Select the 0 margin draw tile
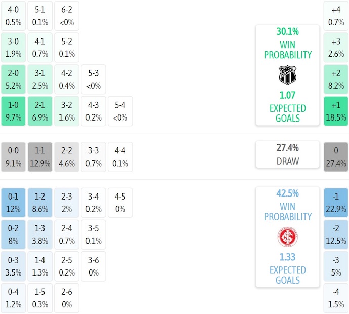The width and height of the screenshot is (349, 314). 336,157
